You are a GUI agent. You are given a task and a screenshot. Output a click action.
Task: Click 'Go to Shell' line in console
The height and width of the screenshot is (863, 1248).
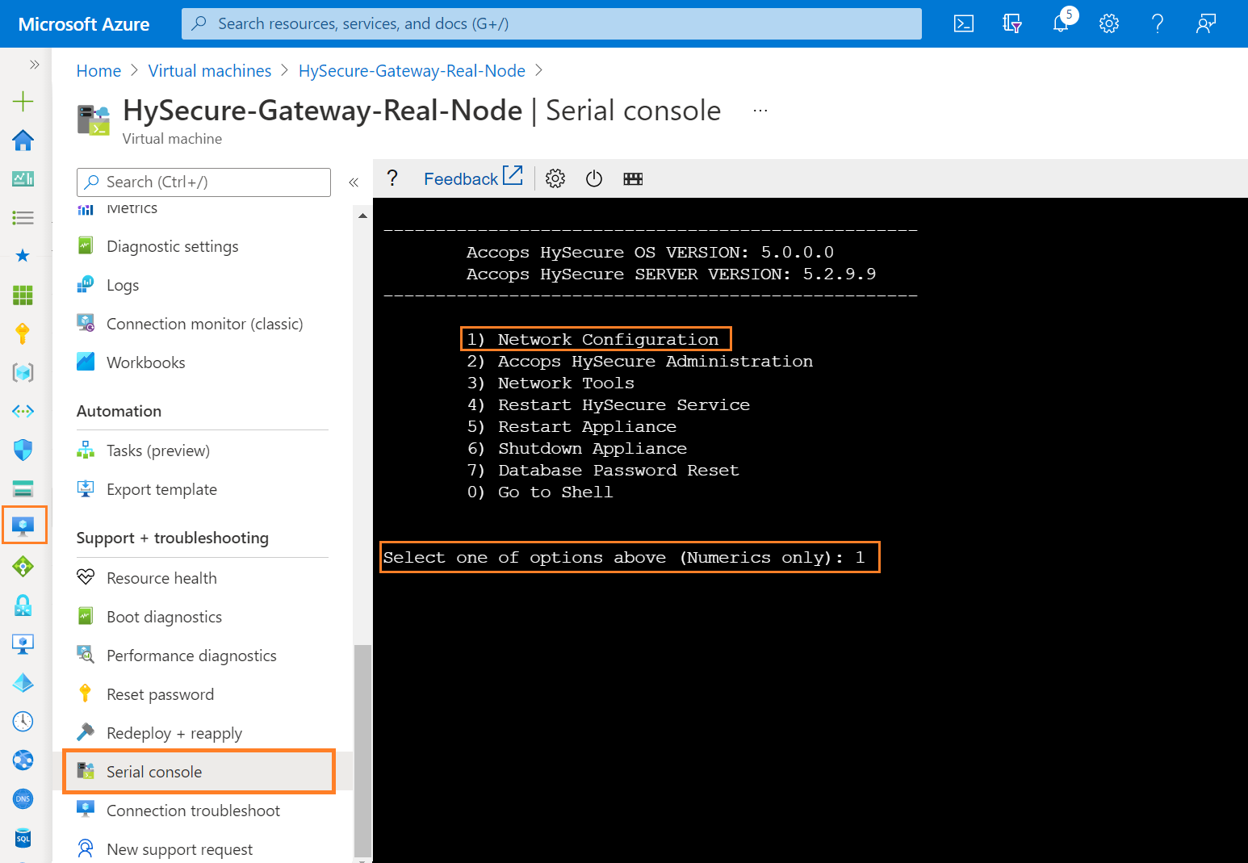540,492
